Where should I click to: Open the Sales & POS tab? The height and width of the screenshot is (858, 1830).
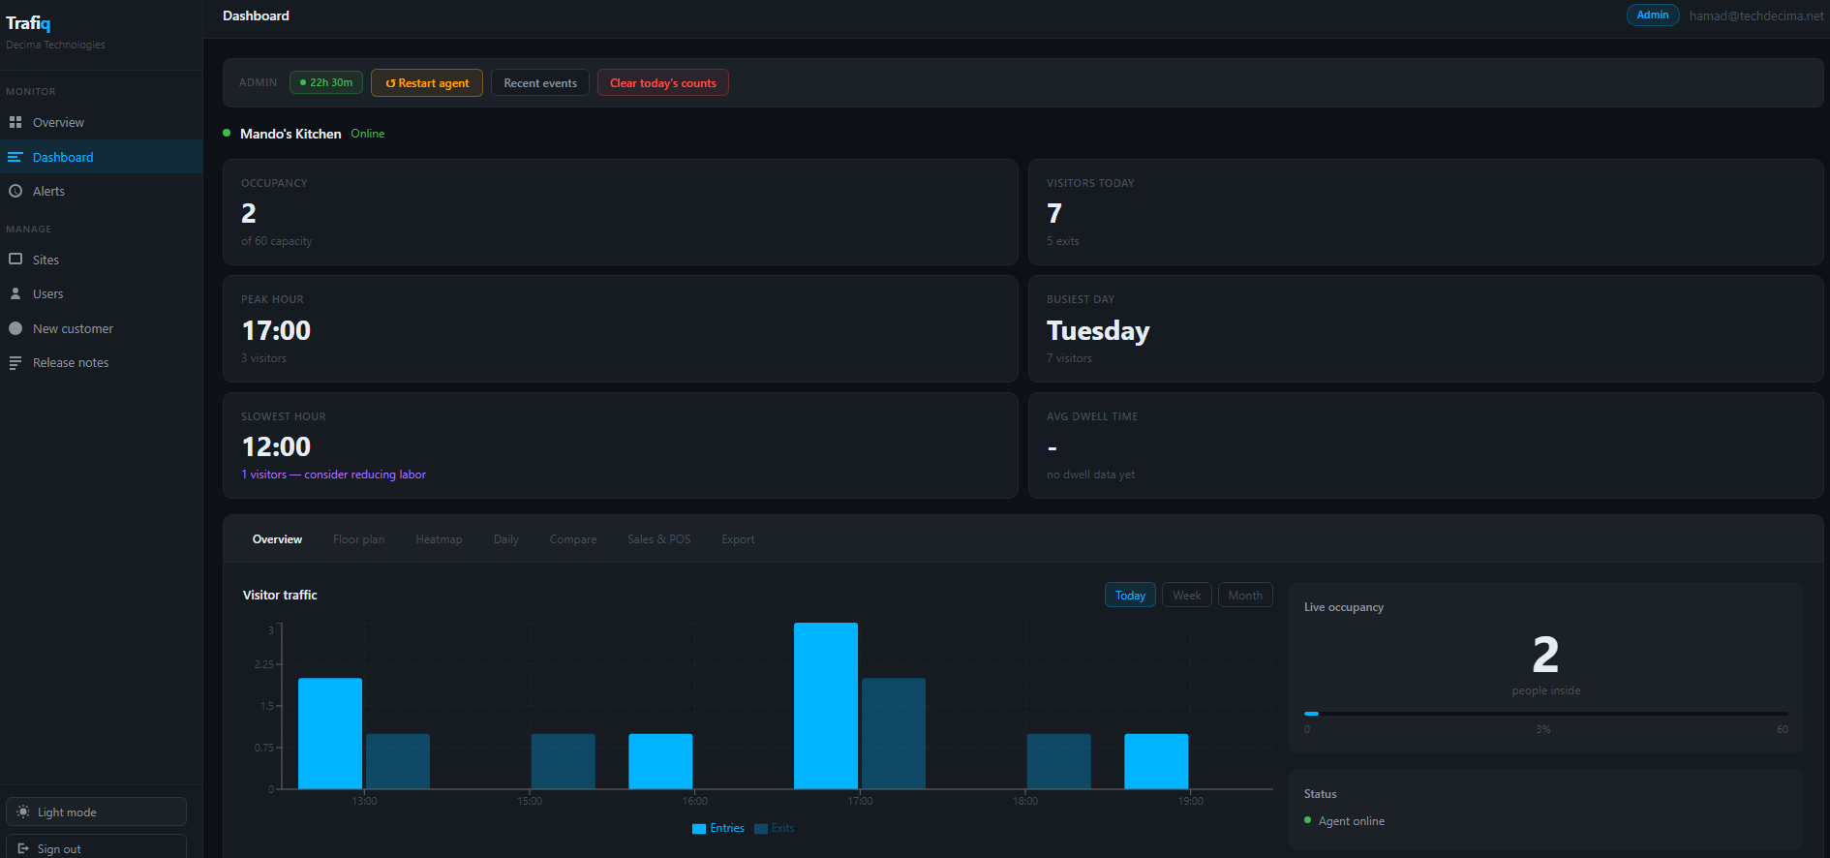pos(658,539)
